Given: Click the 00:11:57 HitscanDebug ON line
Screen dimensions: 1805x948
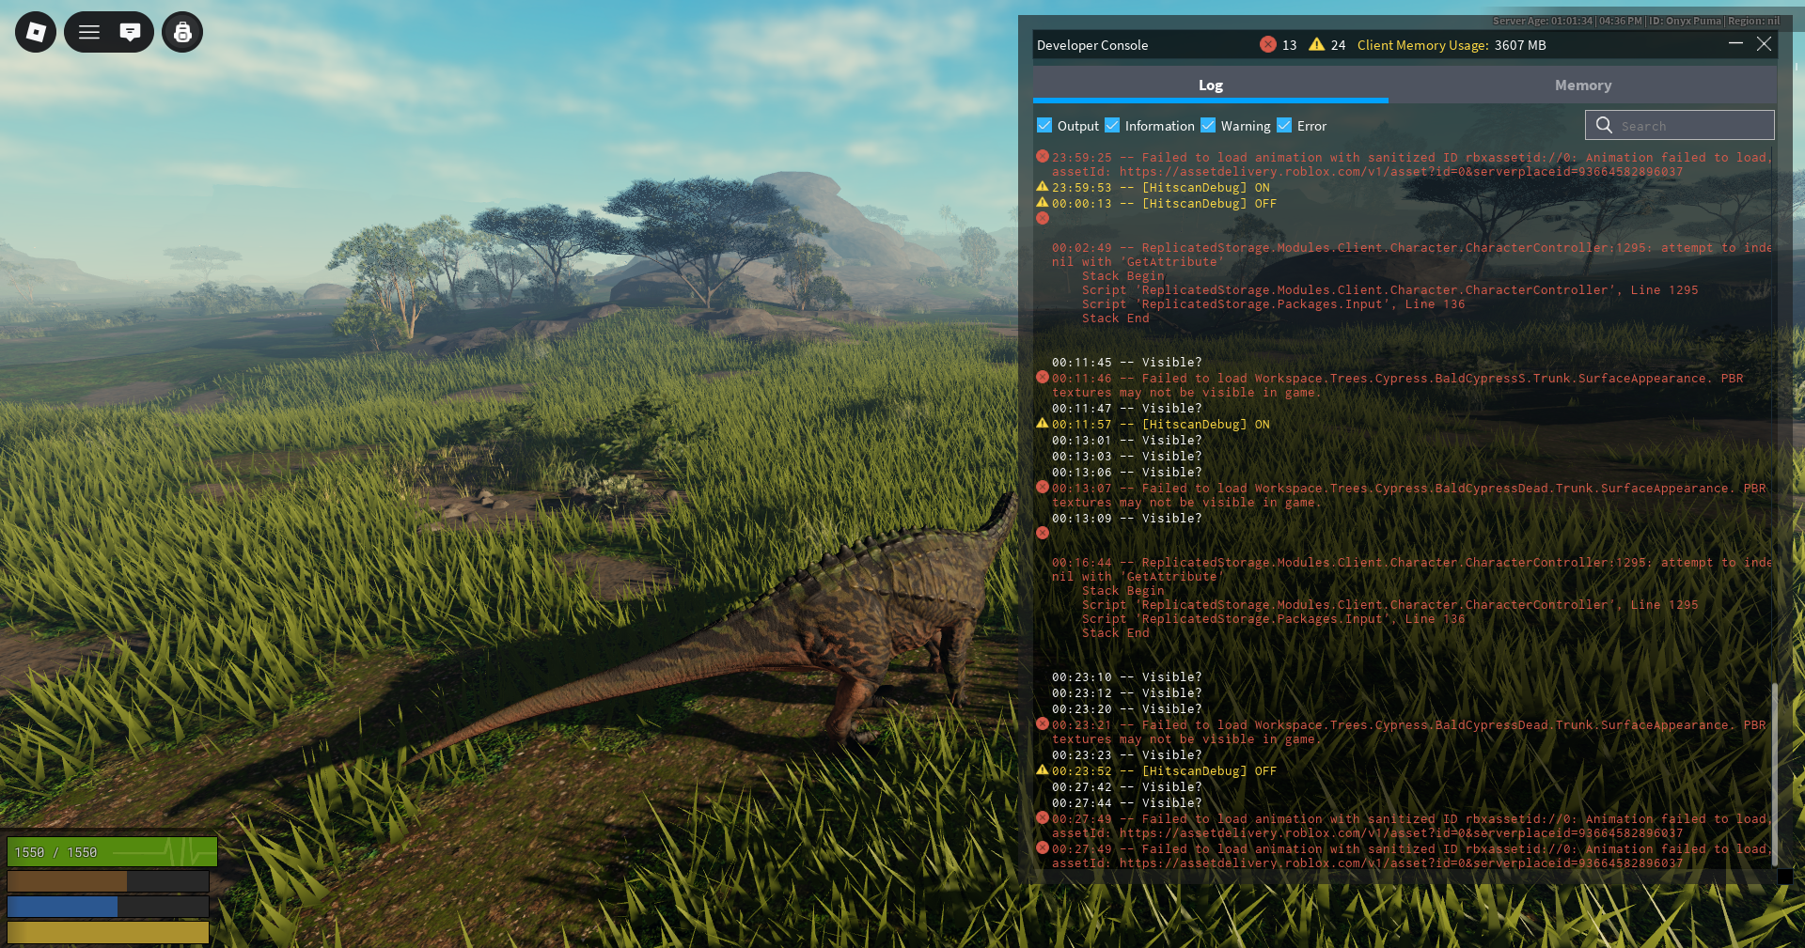Looking at the screenshot, I should (1160, 424).
